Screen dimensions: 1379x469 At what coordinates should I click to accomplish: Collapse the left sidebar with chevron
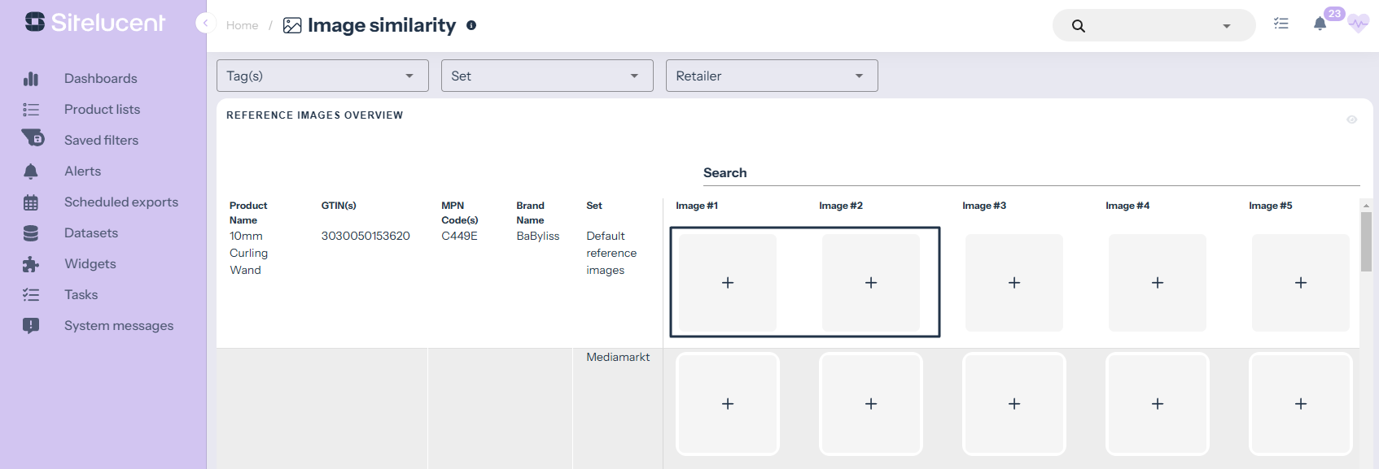point(205,24)
